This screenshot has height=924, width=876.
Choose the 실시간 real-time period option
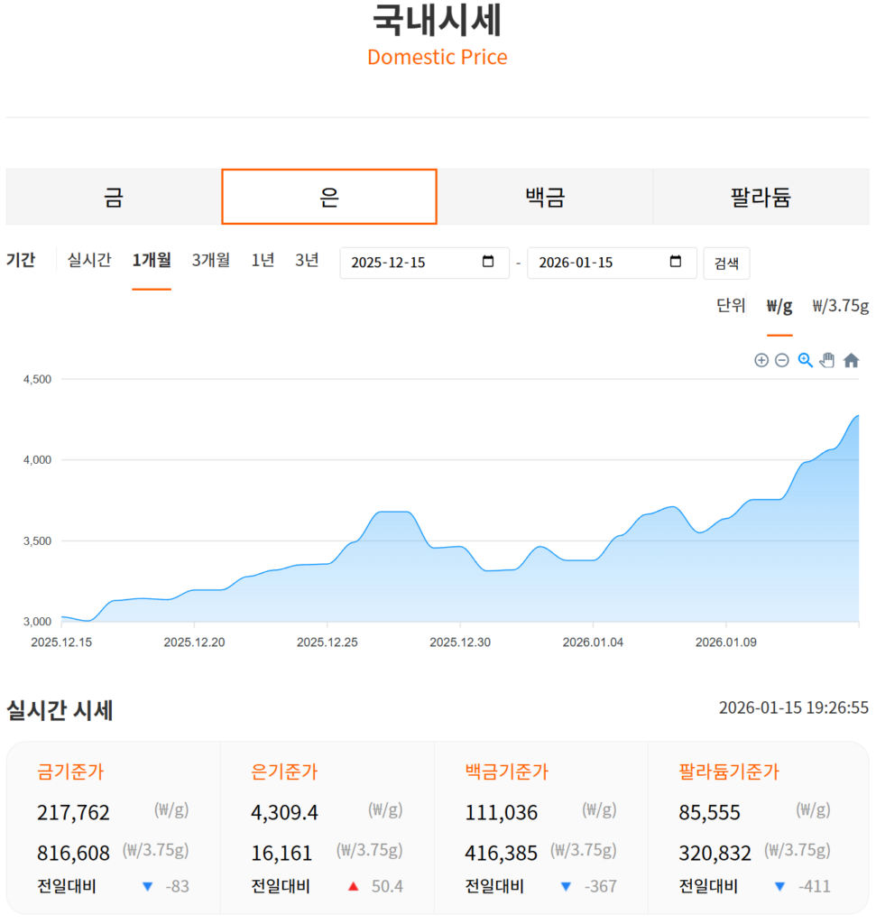click(89, 261)
